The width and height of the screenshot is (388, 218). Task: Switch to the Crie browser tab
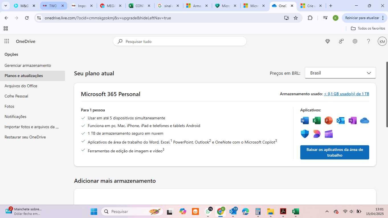click(x=311, y=6)
